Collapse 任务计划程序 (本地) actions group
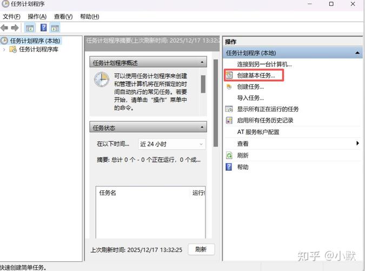 point(357,53)
